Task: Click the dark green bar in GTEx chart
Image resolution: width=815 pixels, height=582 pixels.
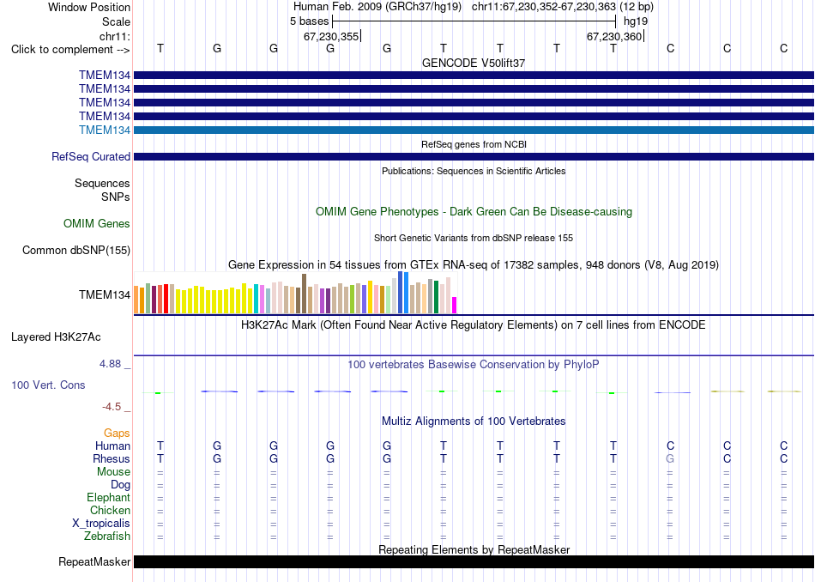Action: coord(436,297)
